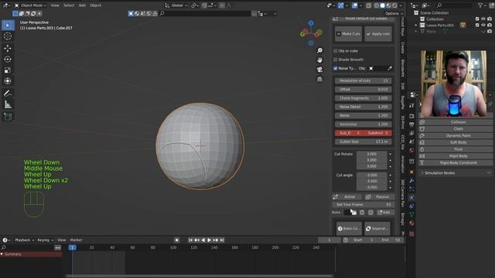
Task: Adjust the Cutter Size slider
Action: [364, 142]
